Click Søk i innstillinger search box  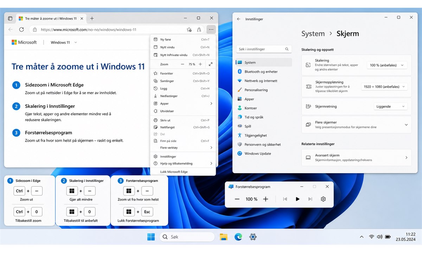(264, 49)
